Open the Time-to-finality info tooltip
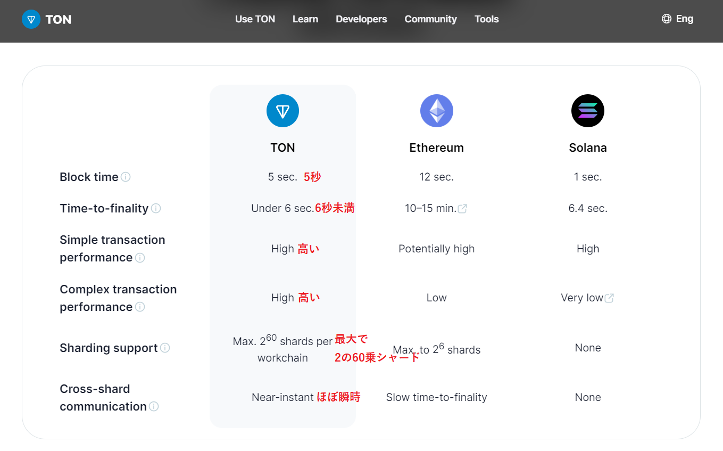The height and width of the screenshot is (451, 723). 156,208
